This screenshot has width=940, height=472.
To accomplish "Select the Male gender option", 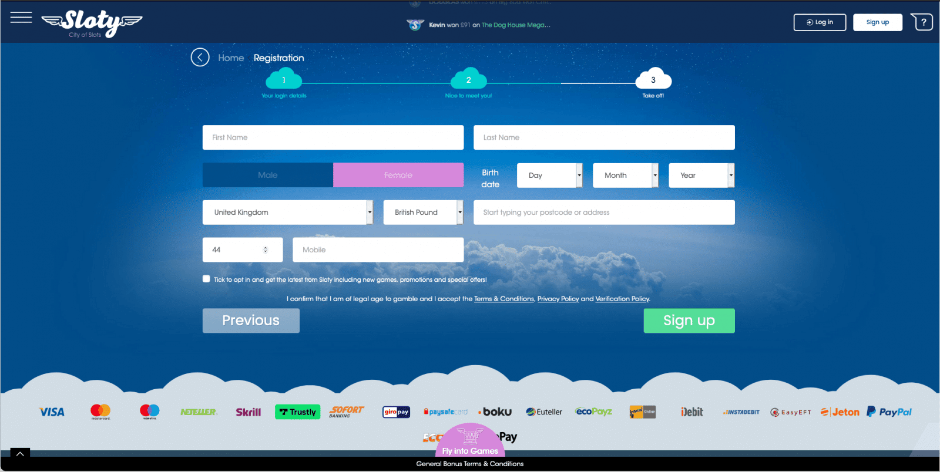I will 268,175.
